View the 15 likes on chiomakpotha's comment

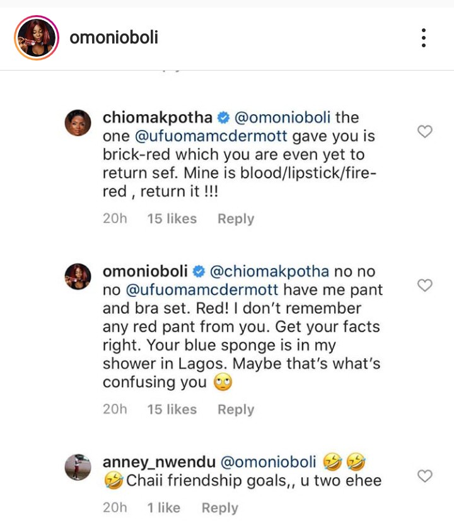pos(172,219)
